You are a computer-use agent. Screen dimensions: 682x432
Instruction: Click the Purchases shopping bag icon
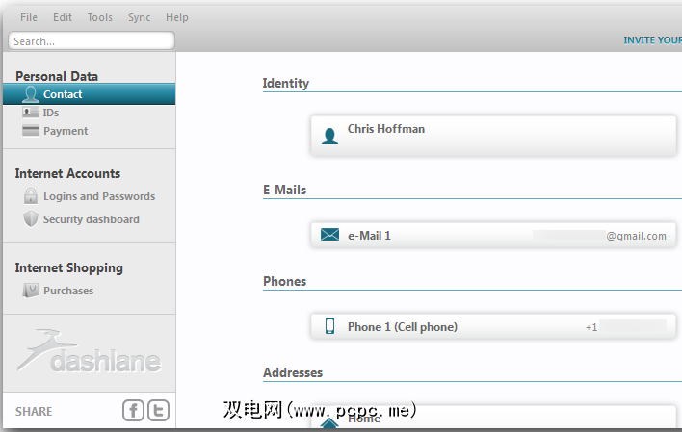[31, 290]
